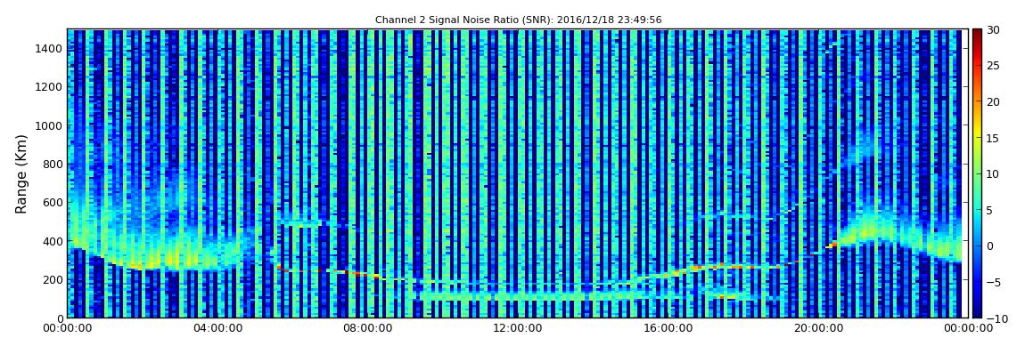Click the 12:00:00 time axis label
This screenshot has width=1025, height=362.
(x=517, y=329)
